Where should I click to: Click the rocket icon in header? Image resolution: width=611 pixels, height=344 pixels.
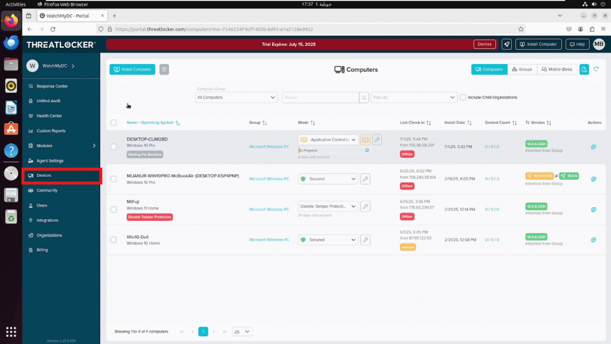click(x=507, y=44)
